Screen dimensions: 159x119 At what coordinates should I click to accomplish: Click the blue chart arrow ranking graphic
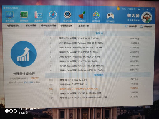tap(24, 54)
